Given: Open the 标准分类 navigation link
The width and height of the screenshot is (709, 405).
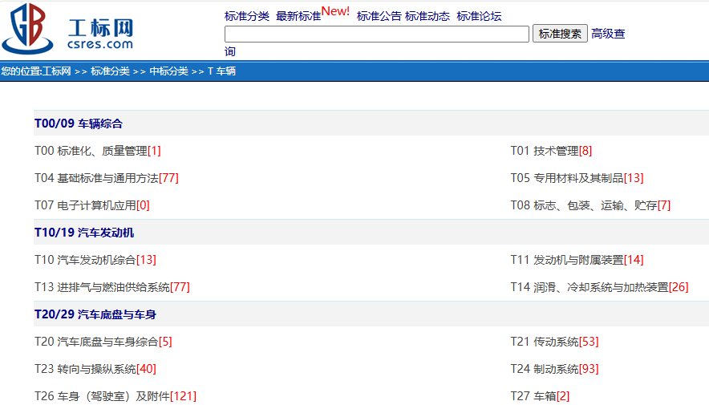Looking at the screenshot, I should pyautogui.click(x=246, y=16).
